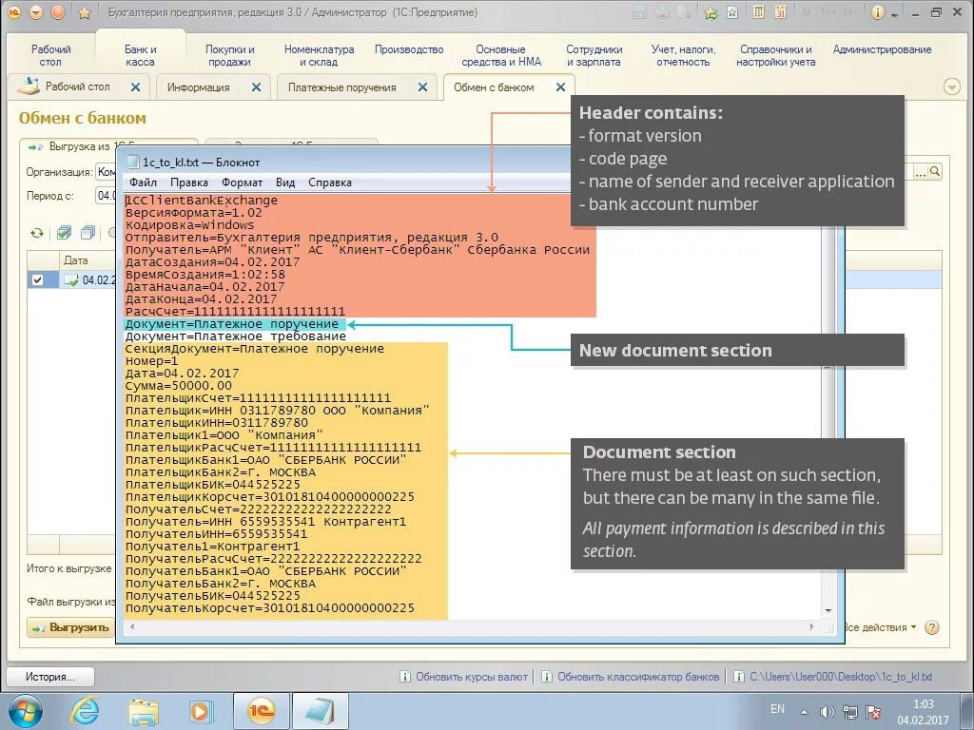Click the network tray icon
Screen dimensions: 974x730
[849, 712]
